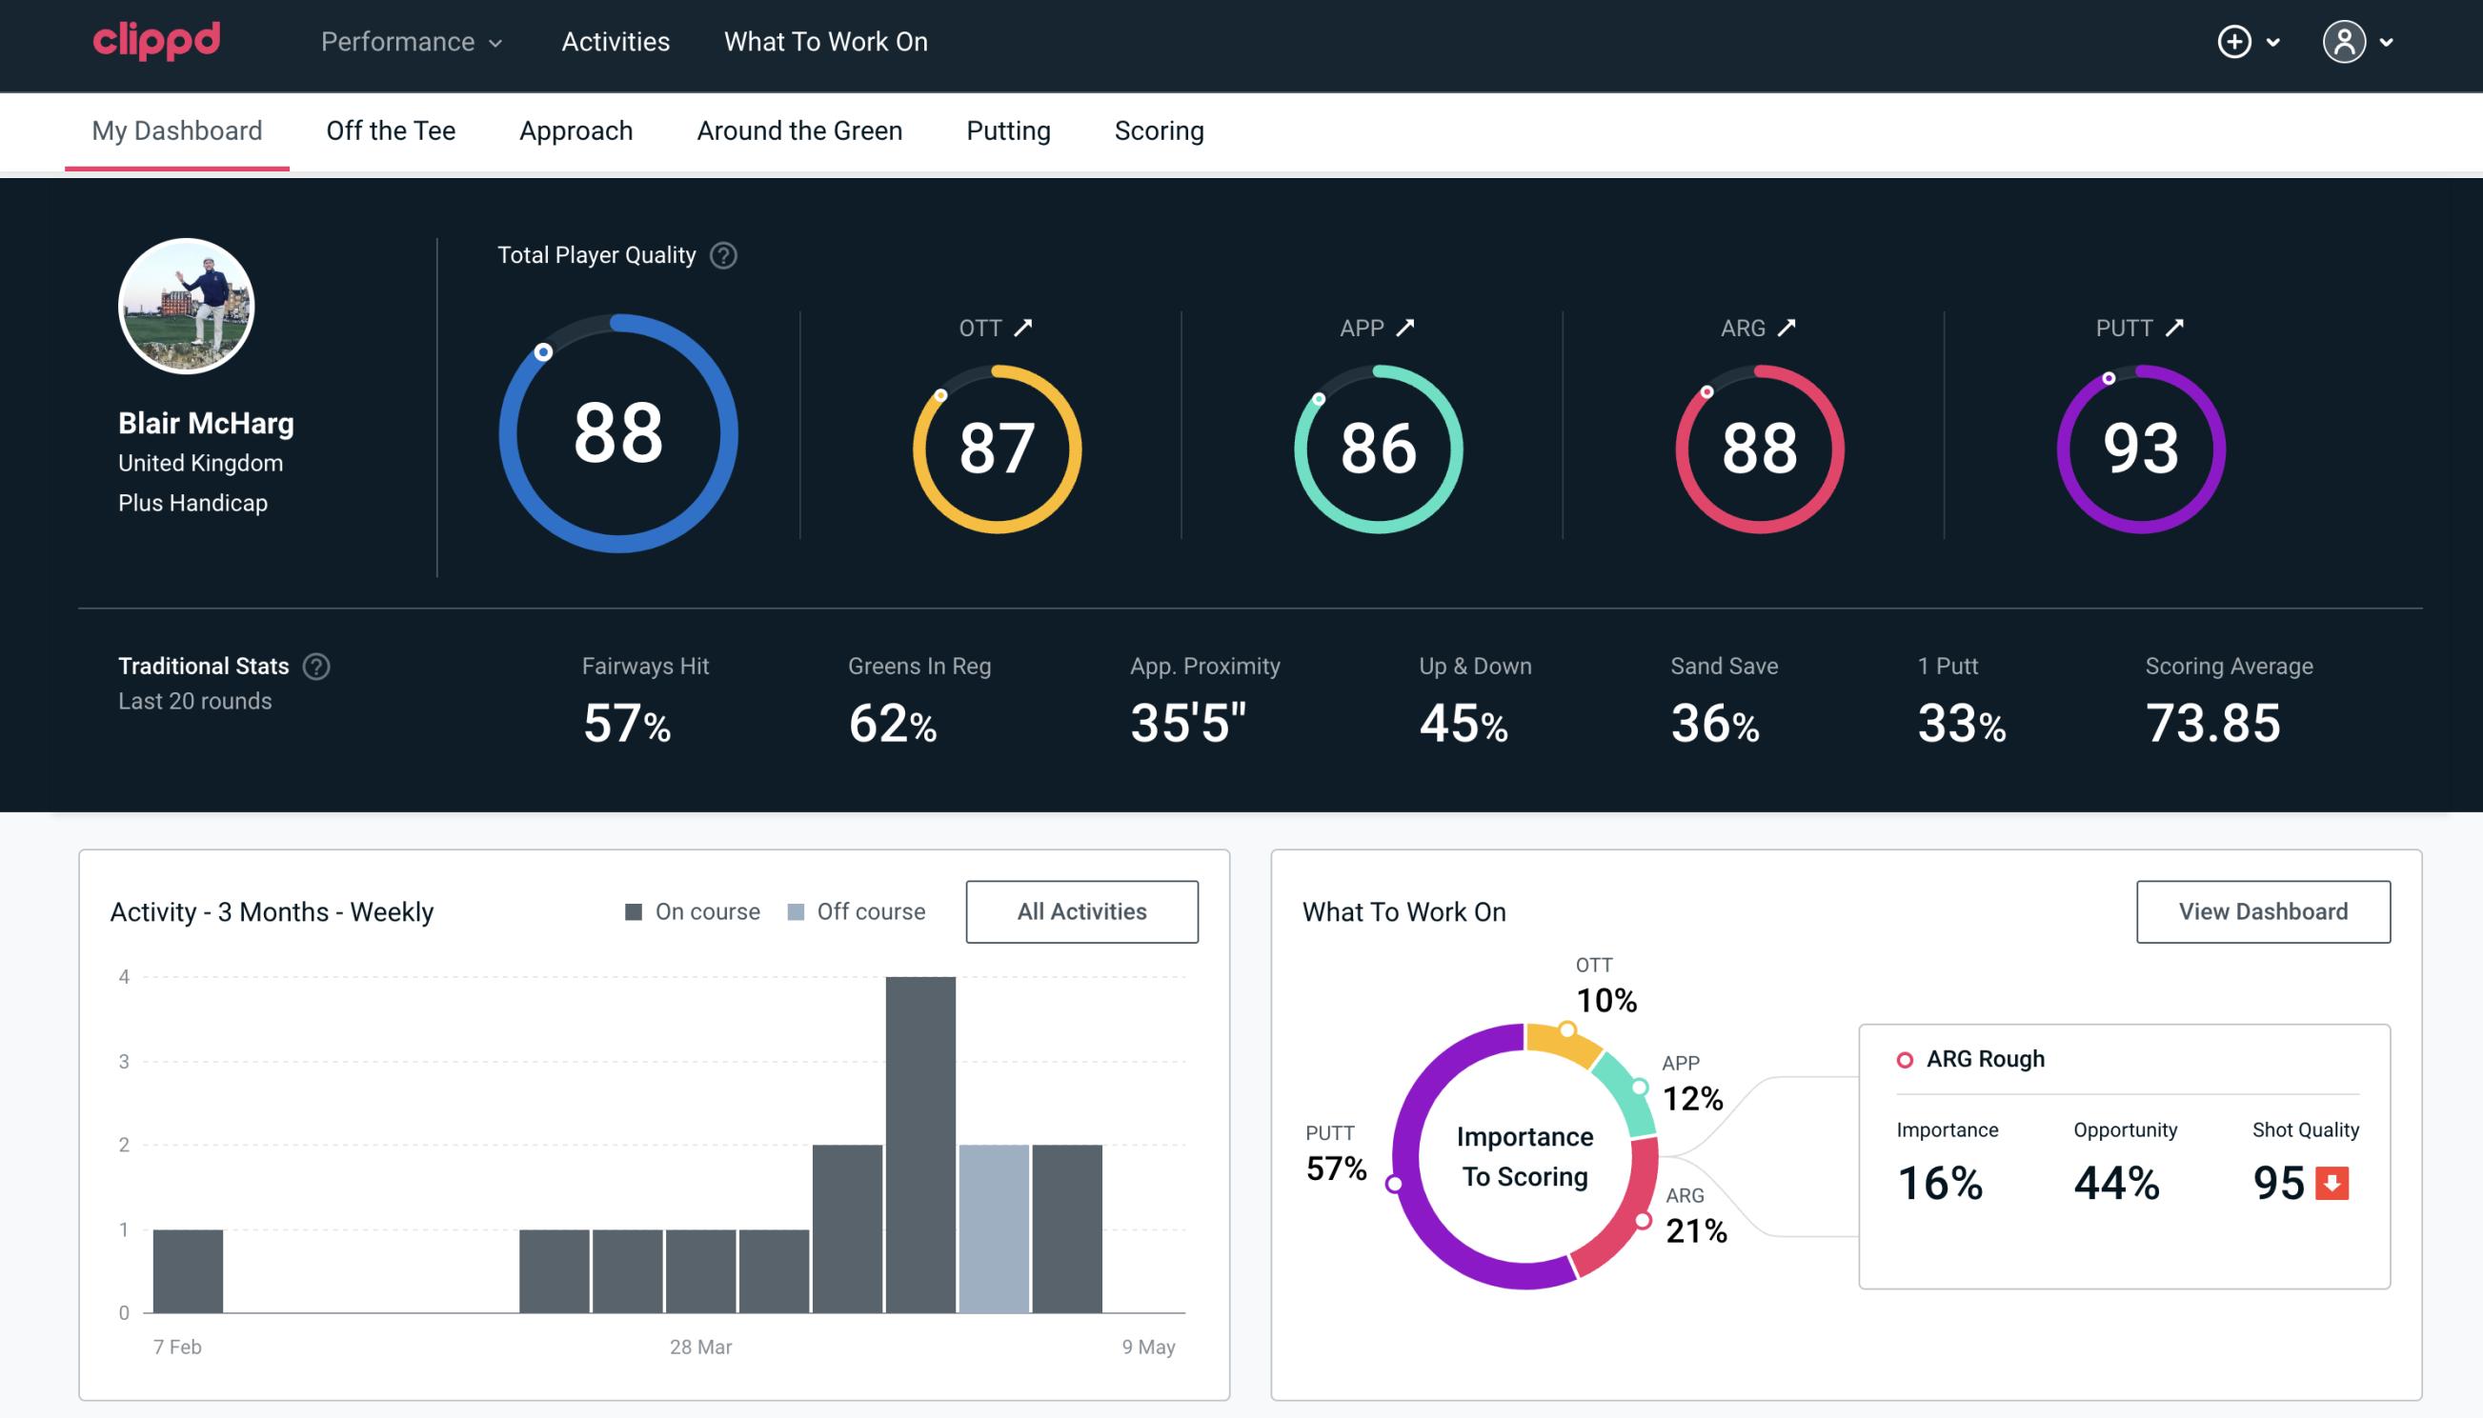Click the Total Player Quality help icon

click(x=721, y=255)
